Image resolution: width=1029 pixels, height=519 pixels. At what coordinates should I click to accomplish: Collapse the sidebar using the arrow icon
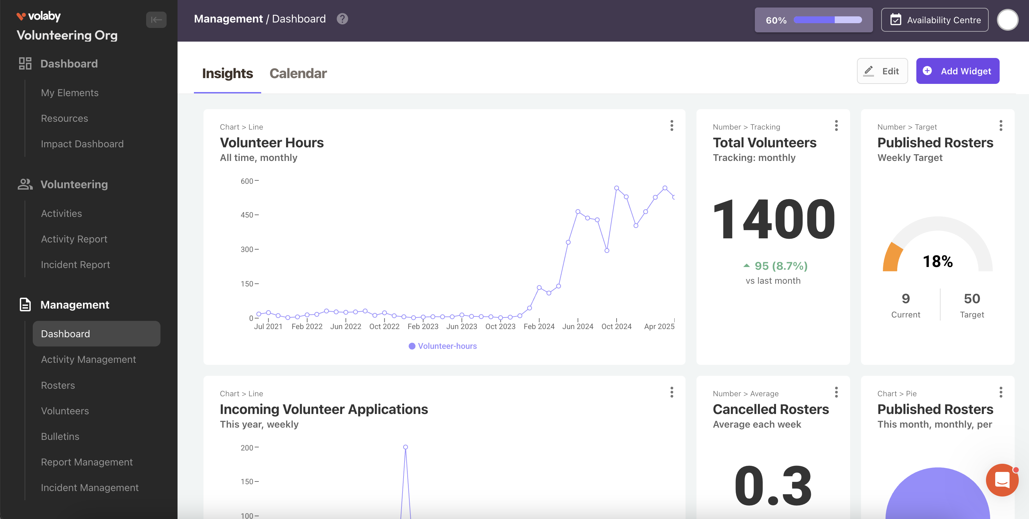click(156, 19)
